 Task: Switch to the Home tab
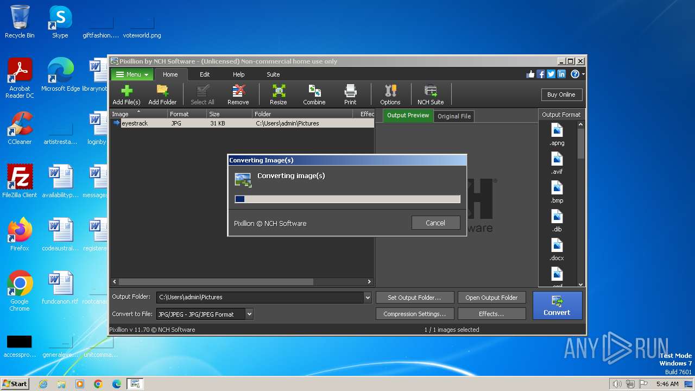(x=170, y=74)
